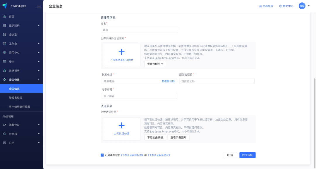Click the 安全 shield icon

coord(4,62)
